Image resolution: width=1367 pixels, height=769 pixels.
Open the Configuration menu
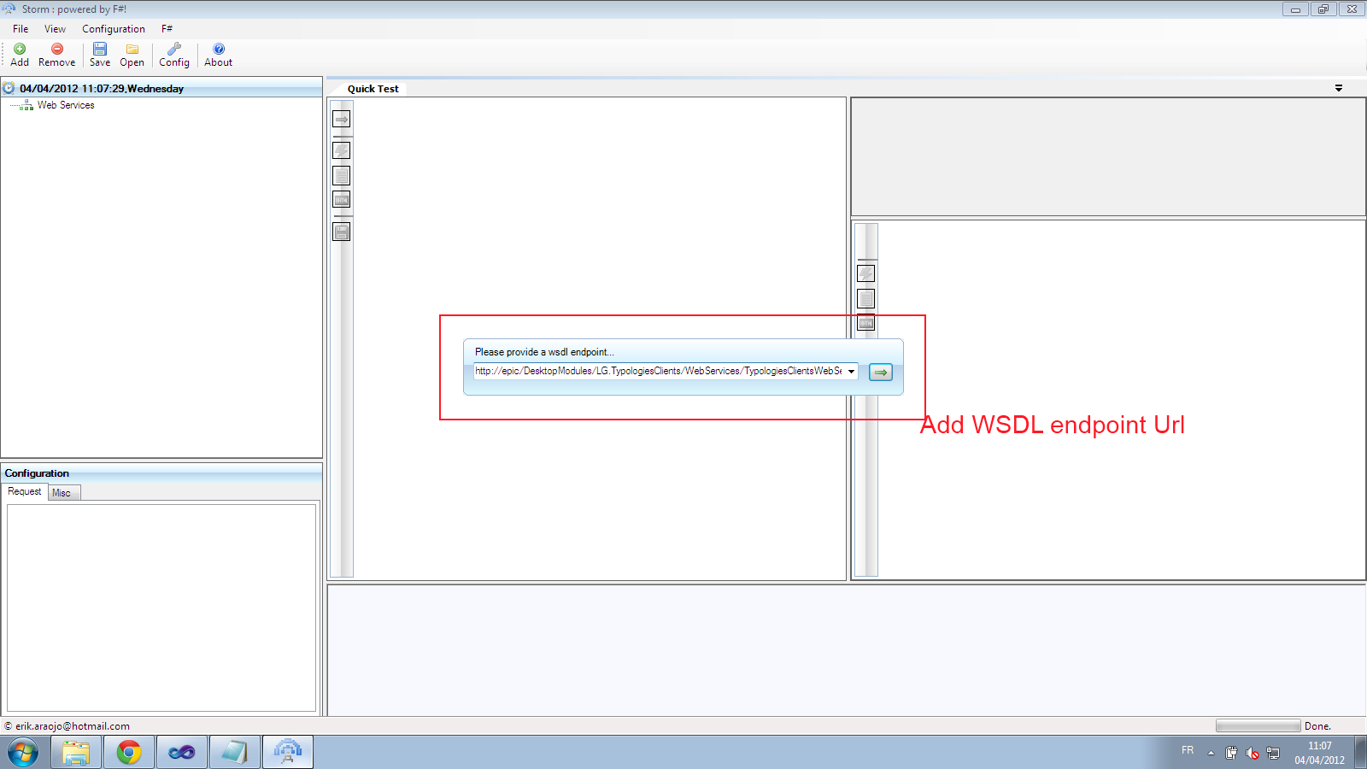114,29
